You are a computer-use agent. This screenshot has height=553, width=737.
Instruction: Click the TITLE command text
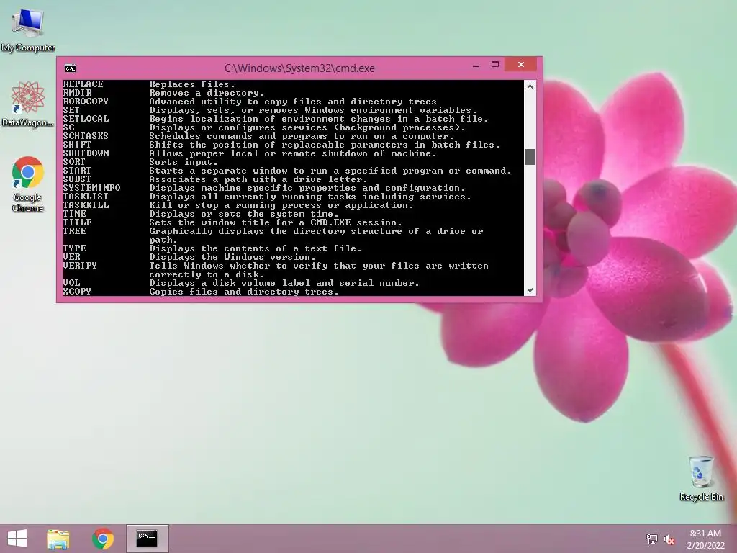(x=77, y=222)
